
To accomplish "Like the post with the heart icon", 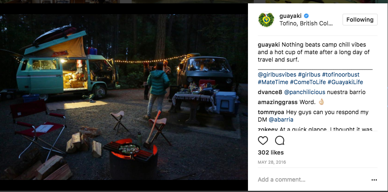I will [263, 140].
